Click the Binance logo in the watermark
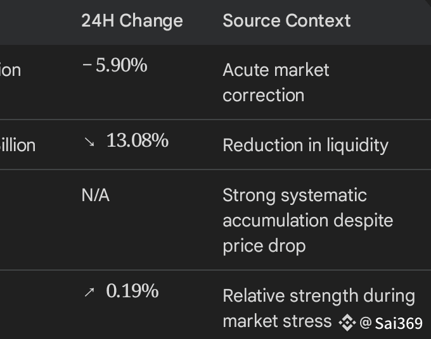The width and height of the screenshot is (431, 339). pos(347,323)
